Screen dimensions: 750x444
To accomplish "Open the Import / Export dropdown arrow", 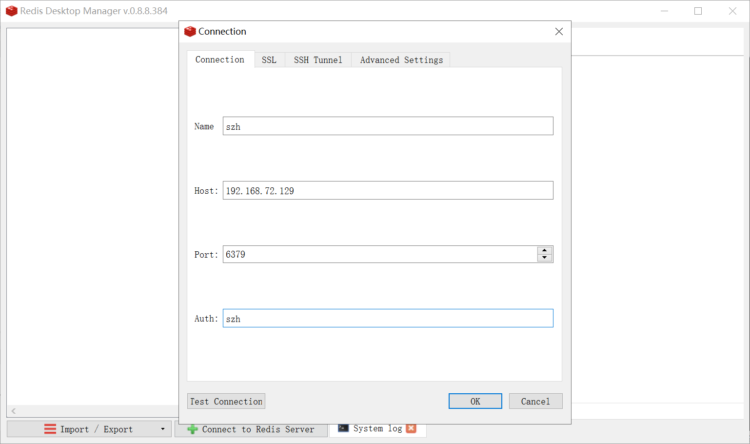I will tap(163, 429).
